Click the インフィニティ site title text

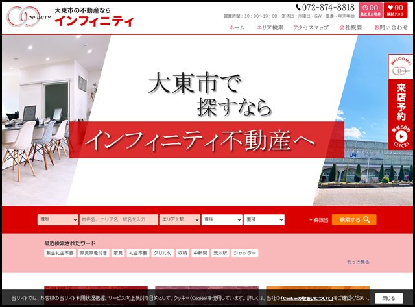94,21
